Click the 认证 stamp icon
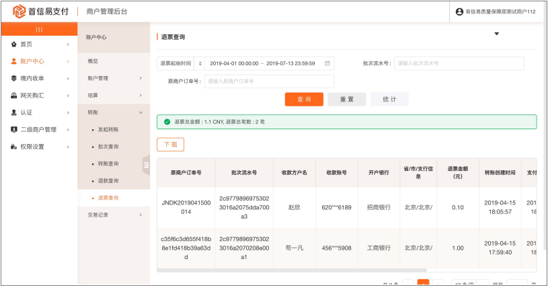This screenshot has height=286, width=548. tap(14, 112)
